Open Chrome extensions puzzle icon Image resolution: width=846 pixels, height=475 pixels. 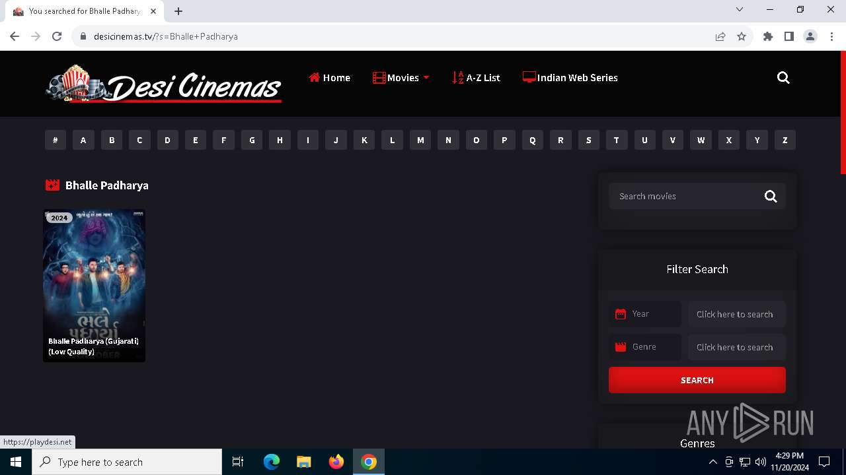[x=767, y=36]
